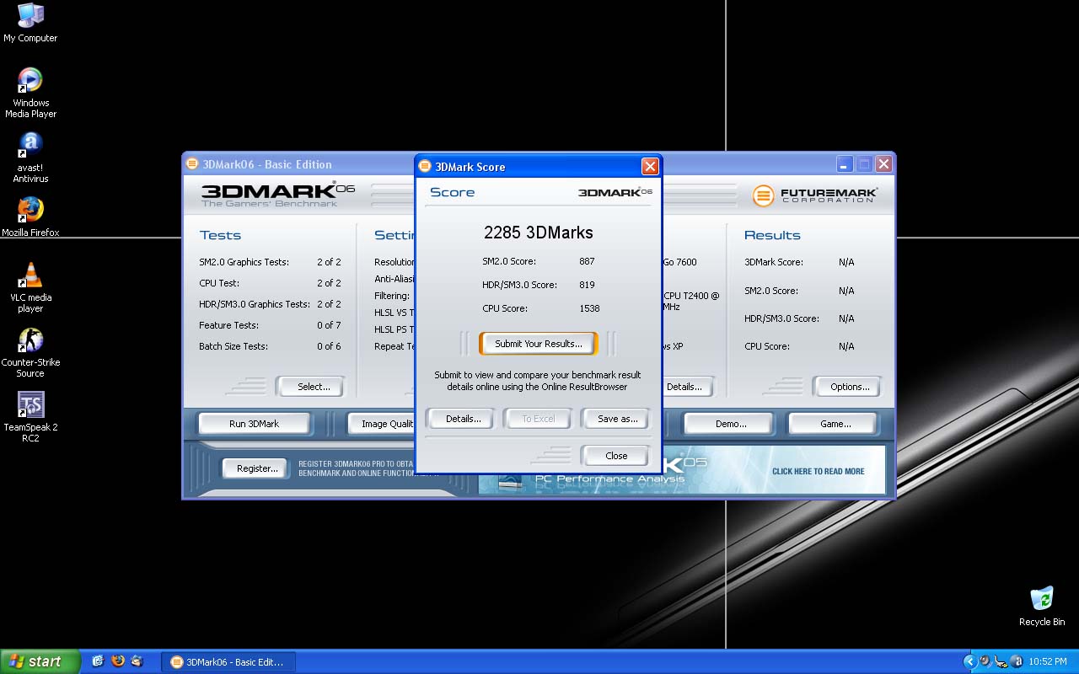Click the third Quick Launch icon beside Firefox
1079x674 pixels.
pos(137,661)
